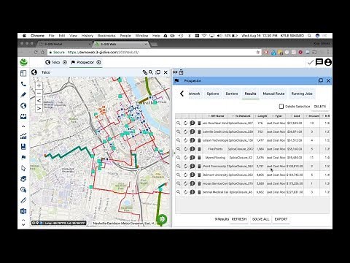Click the search icon in Telco map header
Image resolution: width=350 pixels, height=263 pixels.
coord(151,72)
